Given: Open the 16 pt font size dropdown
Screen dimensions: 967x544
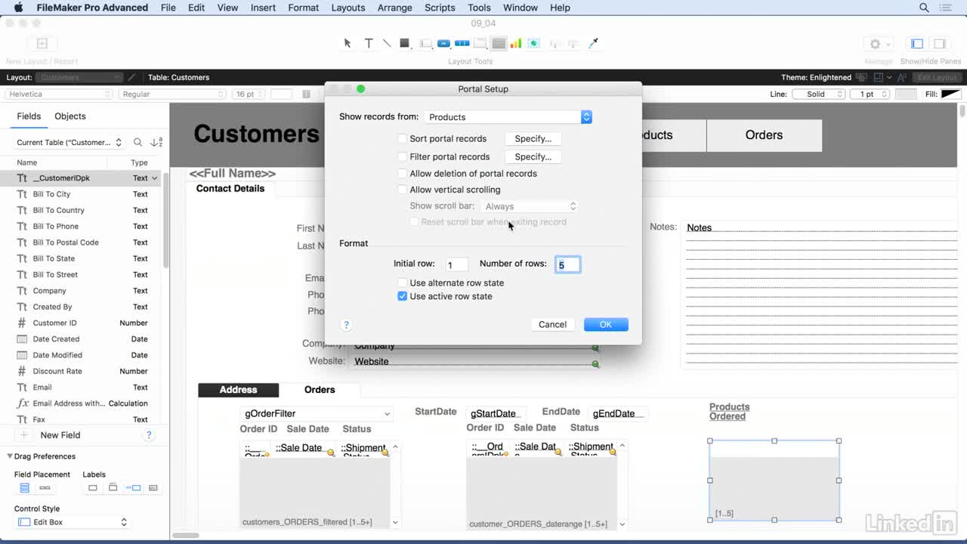Looking at the screenshot, I should coord(250,94).
